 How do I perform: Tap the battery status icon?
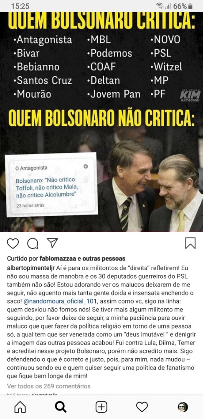click(x=190, y=6)
